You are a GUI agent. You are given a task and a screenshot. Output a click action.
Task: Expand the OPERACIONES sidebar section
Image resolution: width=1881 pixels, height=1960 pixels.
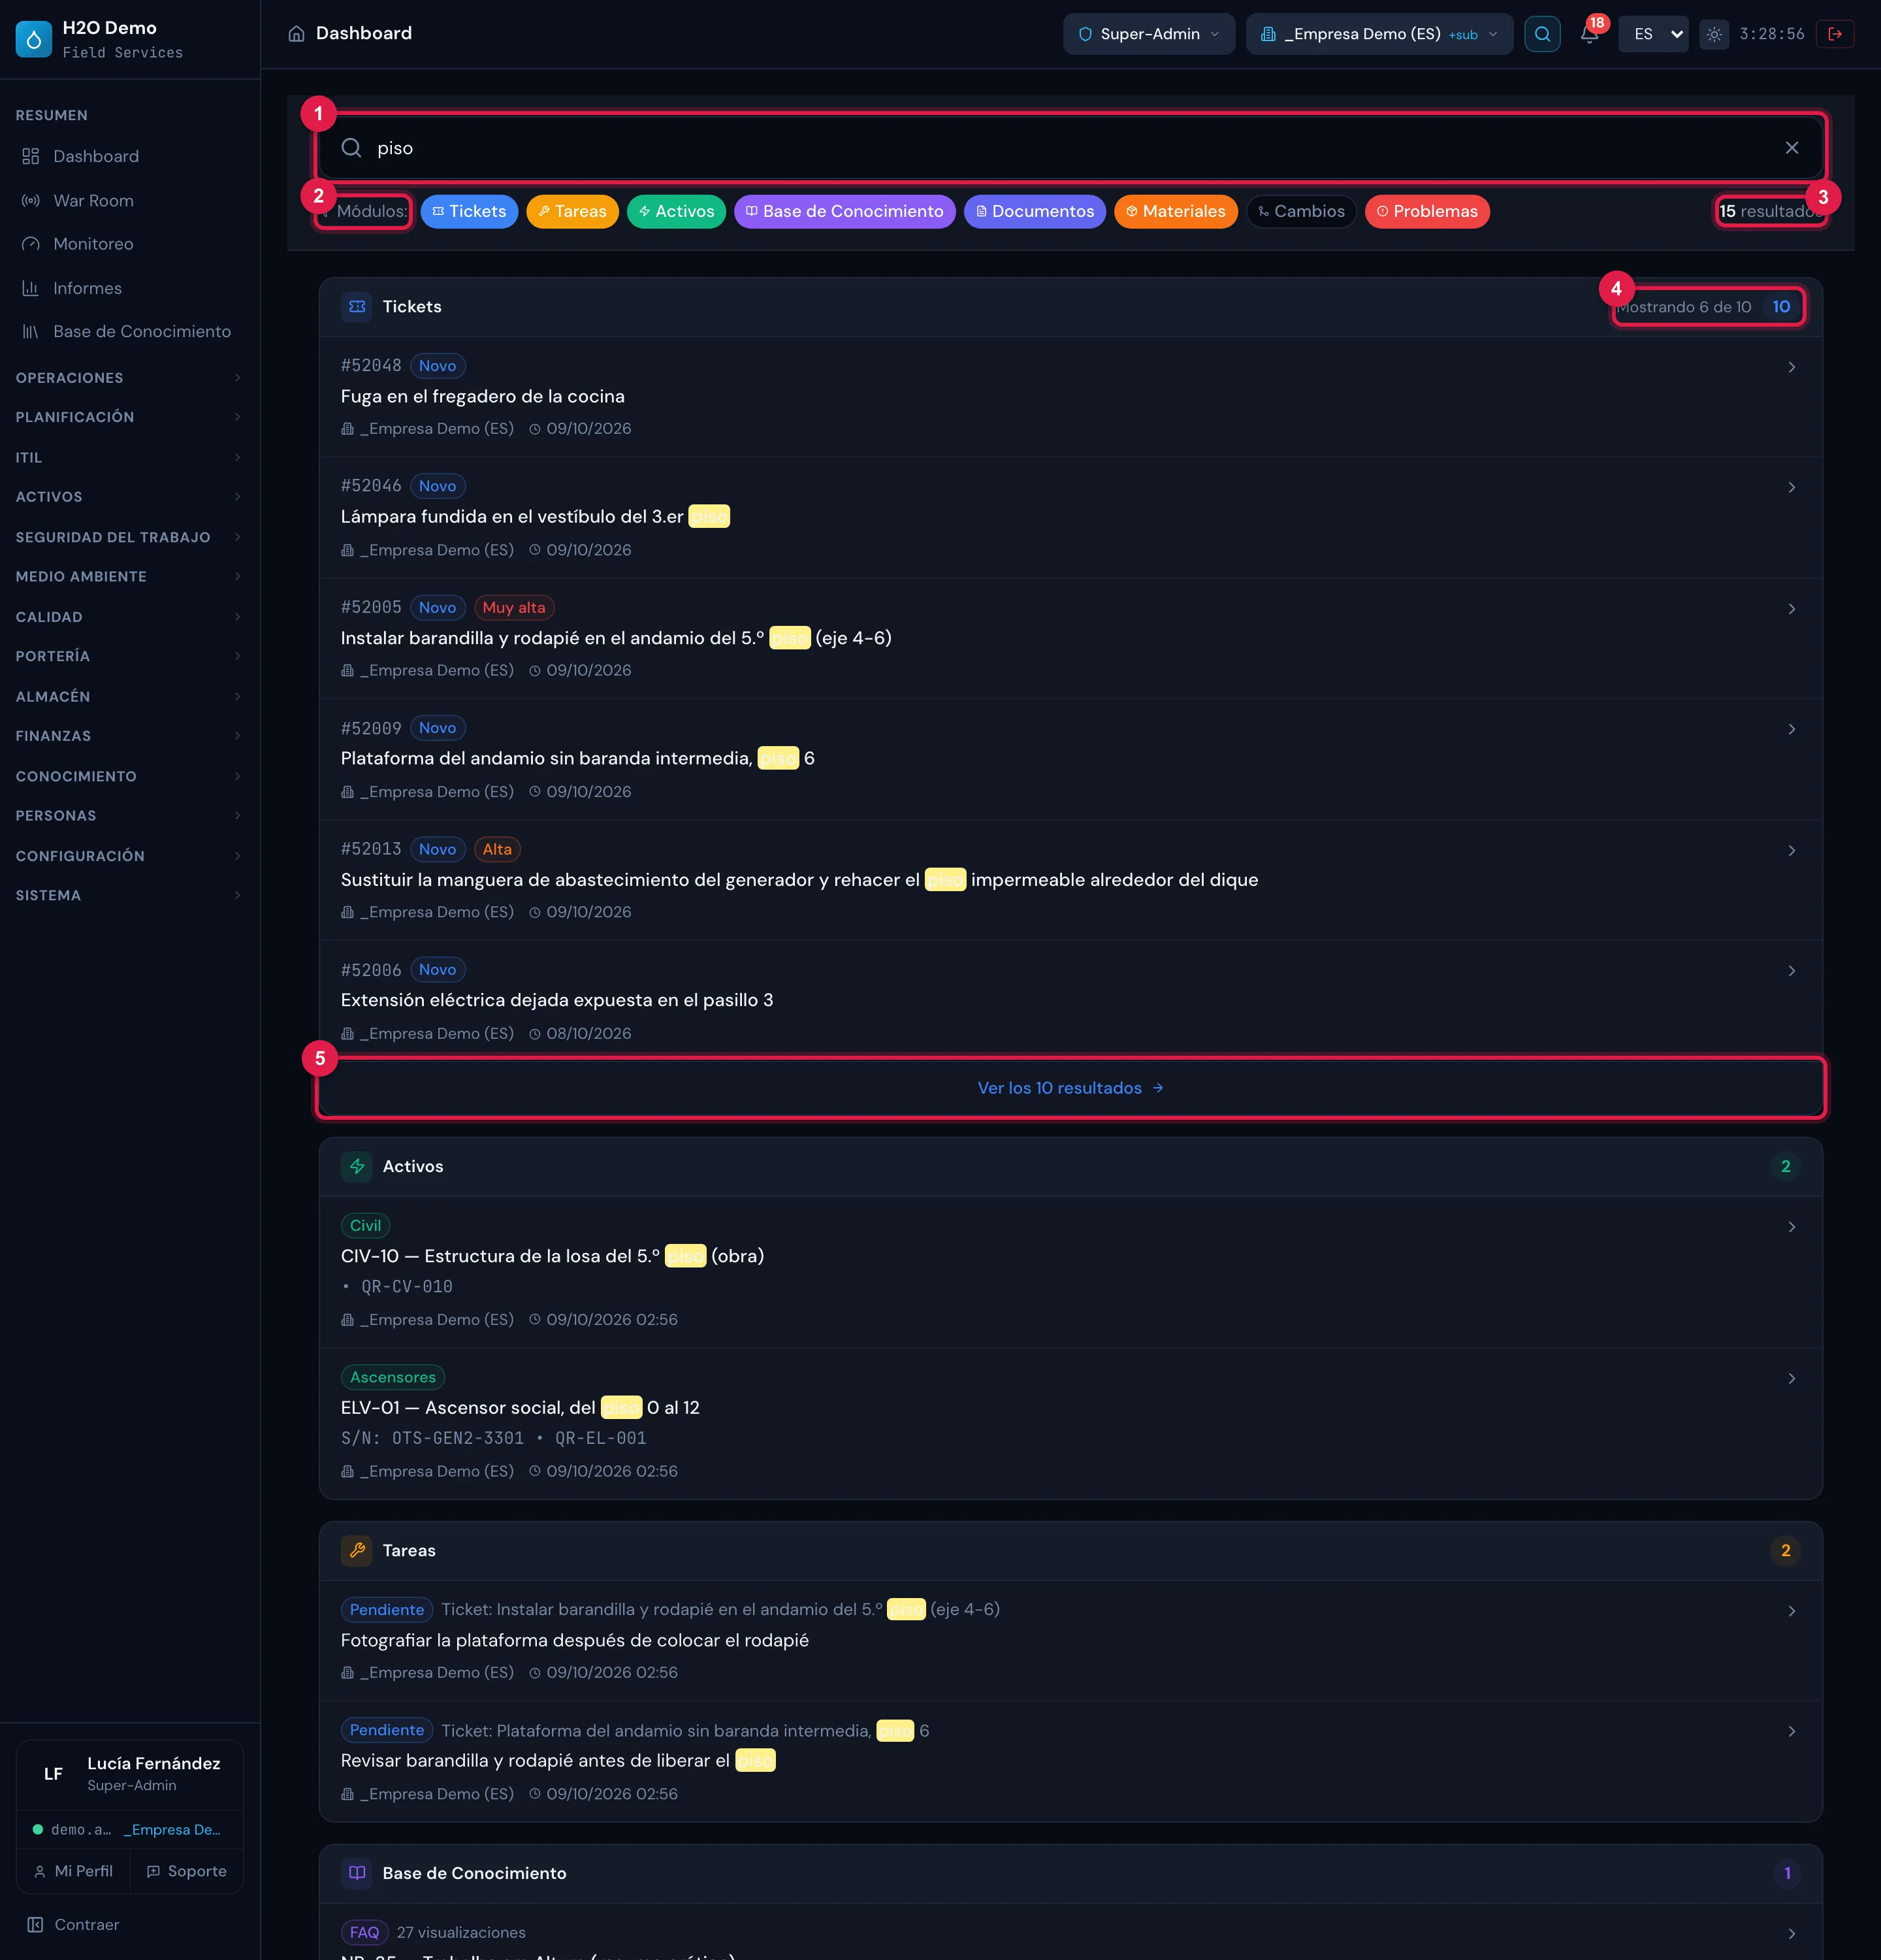(130, 378)
